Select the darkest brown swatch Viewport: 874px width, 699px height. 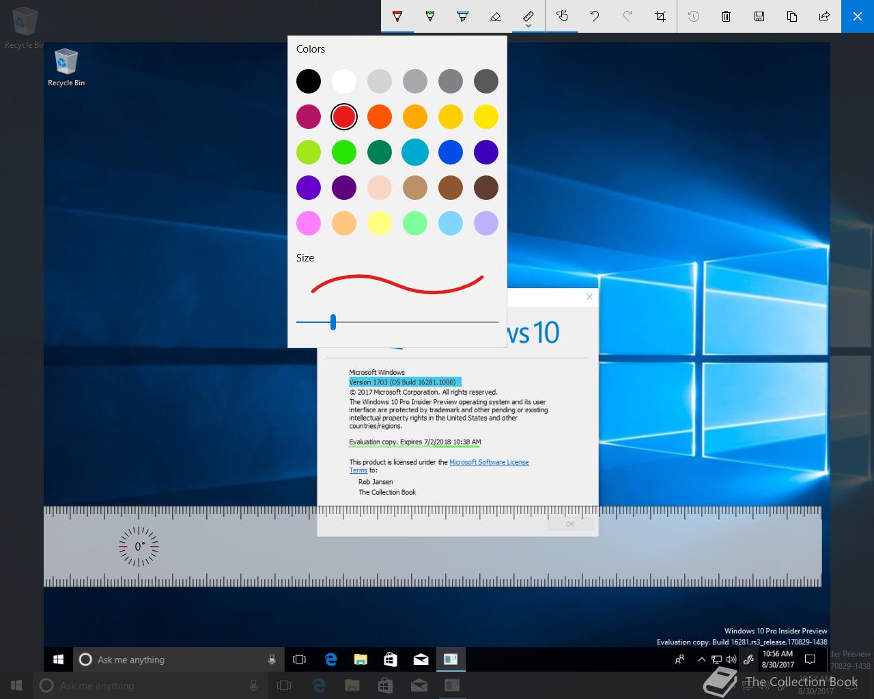pos(486,188)
